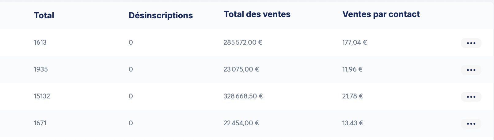Open three-dot menu for row with total 15132
Screen dimensions: 494x140
(x=471, y=97)
